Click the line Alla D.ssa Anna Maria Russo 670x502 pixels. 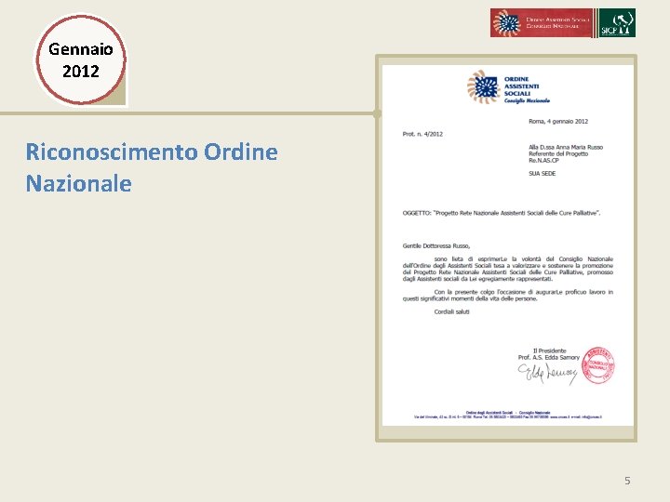coord(566,147)
